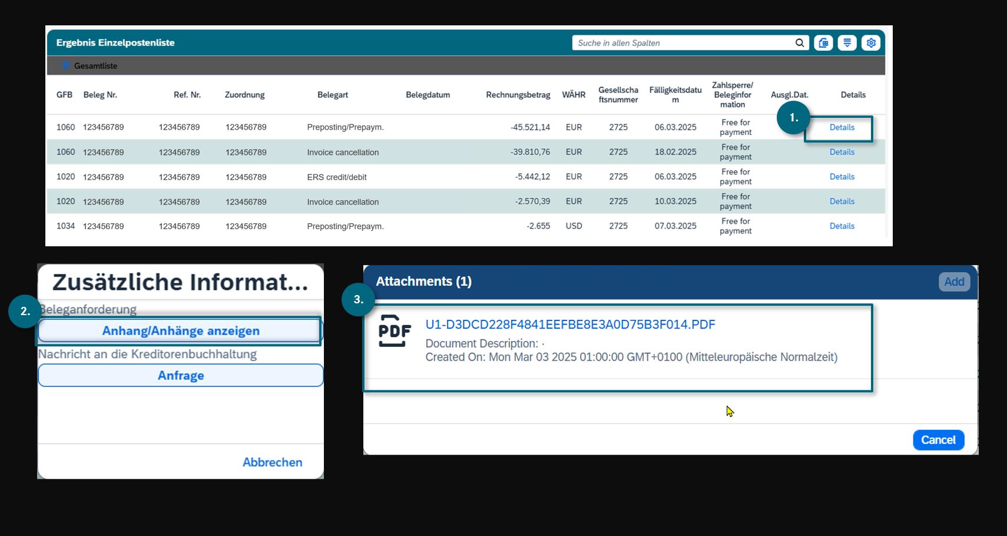
Task: Click the Anfrage button
Action: tap(181, 376)
